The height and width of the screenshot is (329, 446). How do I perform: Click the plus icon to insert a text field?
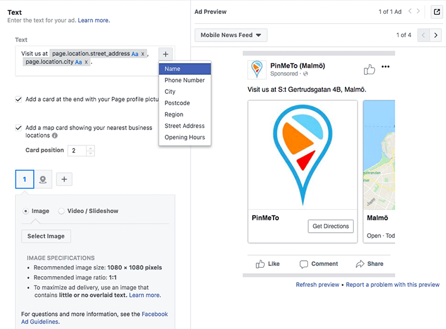coord(165,54)
